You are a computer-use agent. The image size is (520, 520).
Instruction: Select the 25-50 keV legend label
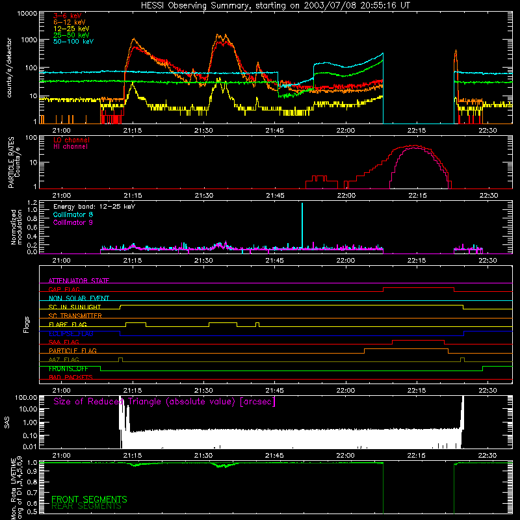[x=71, y=35]
